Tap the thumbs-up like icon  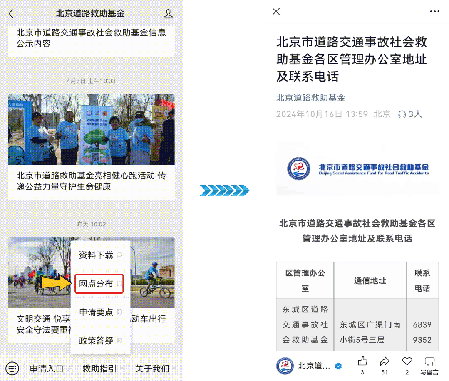pyautogui.click(x=362, y=361)
